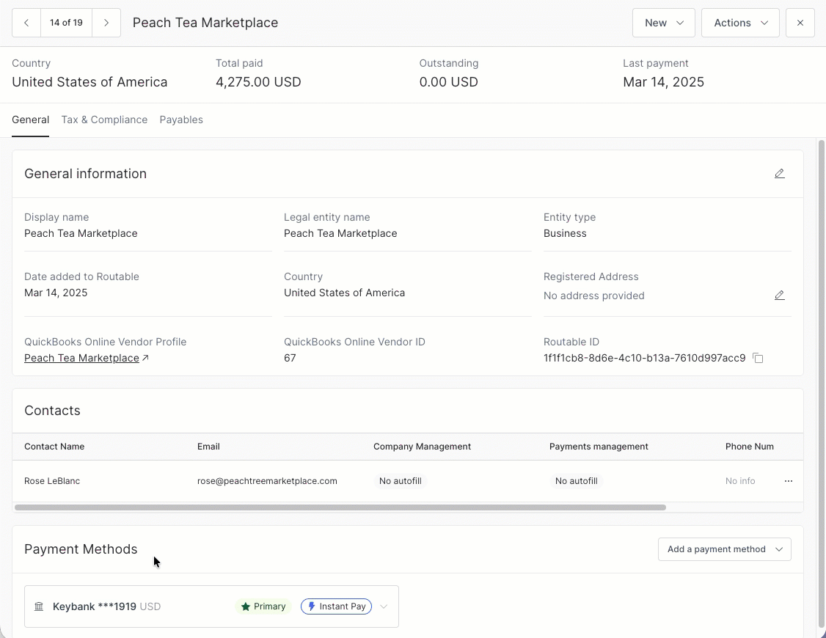The image size is (826, 638).
Task: Click the No address provided text
Action: 593,296
